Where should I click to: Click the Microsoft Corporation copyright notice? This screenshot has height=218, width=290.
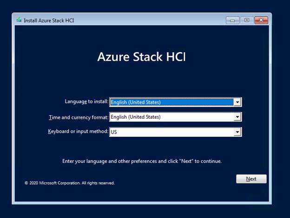click(70, 183)
